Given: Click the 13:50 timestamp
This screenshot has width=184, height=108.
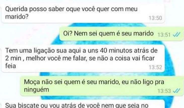Looking at the screenshot, I should click(x=155, y=18).
